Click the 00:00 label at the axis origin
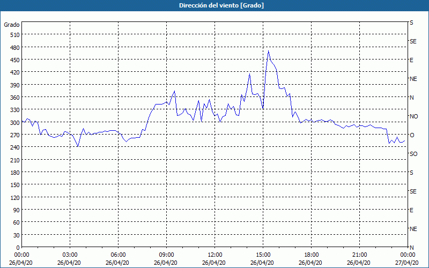This screenshot has height=268, width=429. (21, 255)
